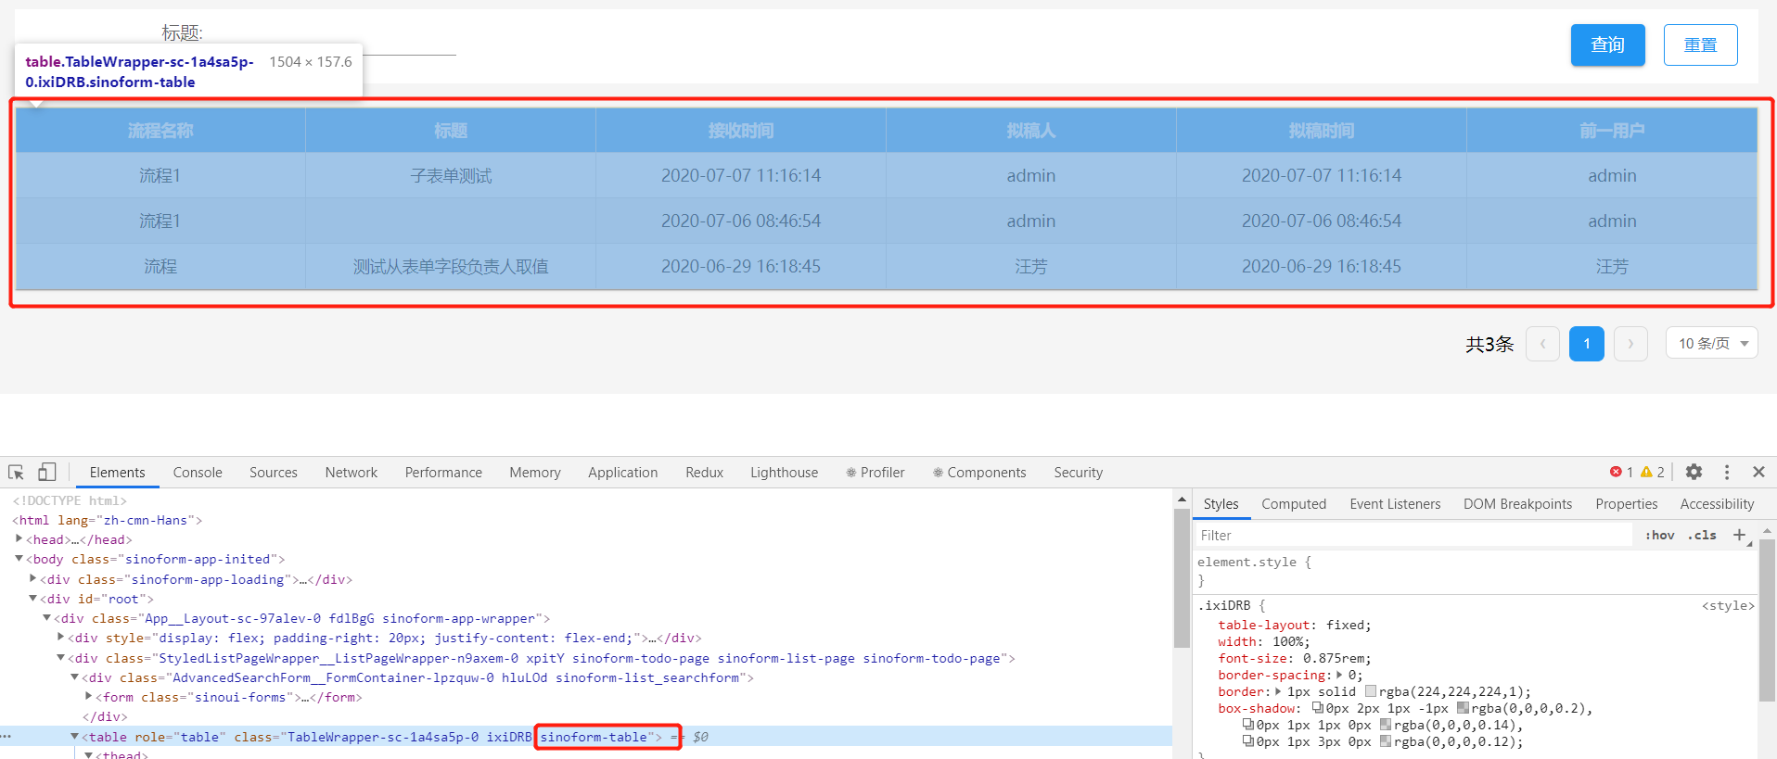Toggle the device toolbar icon

46,472
